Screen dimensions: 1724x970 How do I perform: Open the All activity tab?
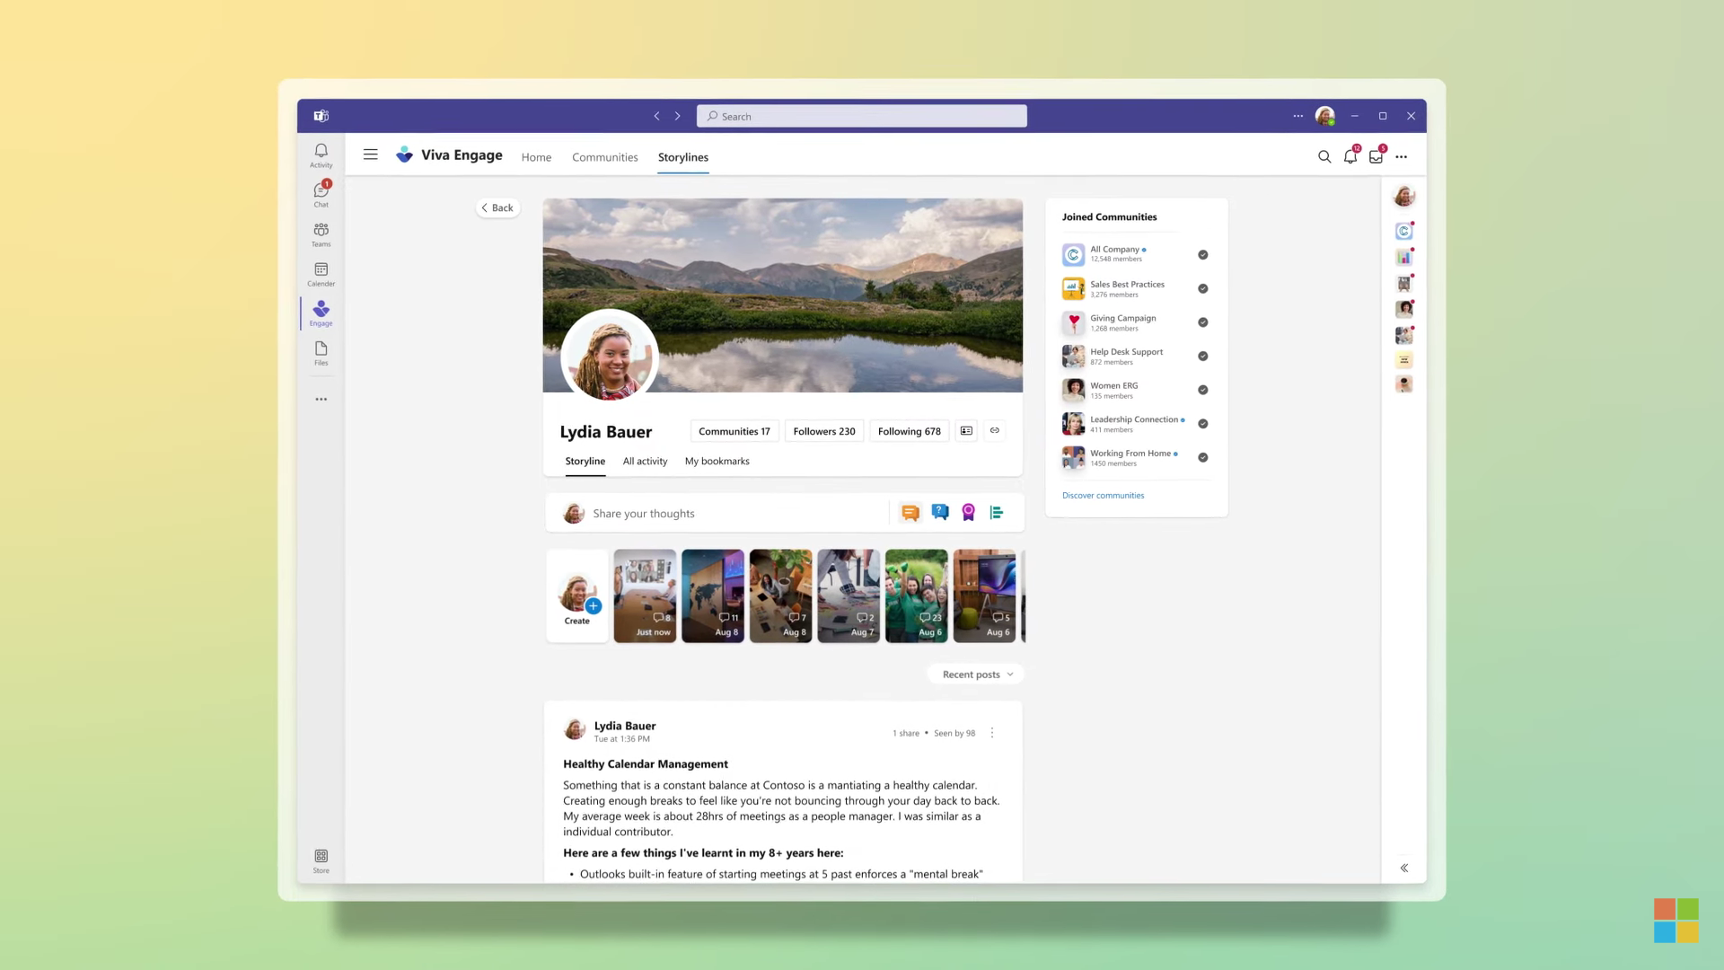click(x=645, y=462)
